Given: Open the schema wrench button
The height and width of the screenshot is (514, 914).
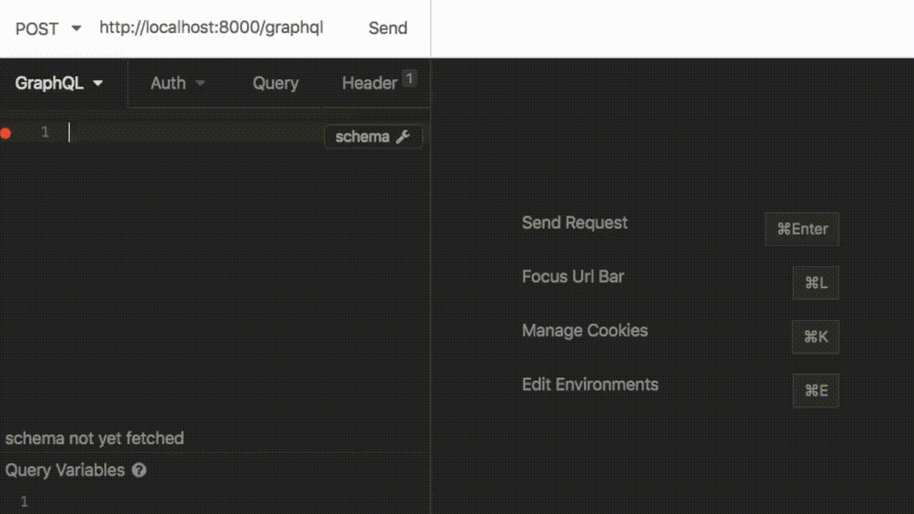Looking at the screenshot, I should tap(373, 136).
